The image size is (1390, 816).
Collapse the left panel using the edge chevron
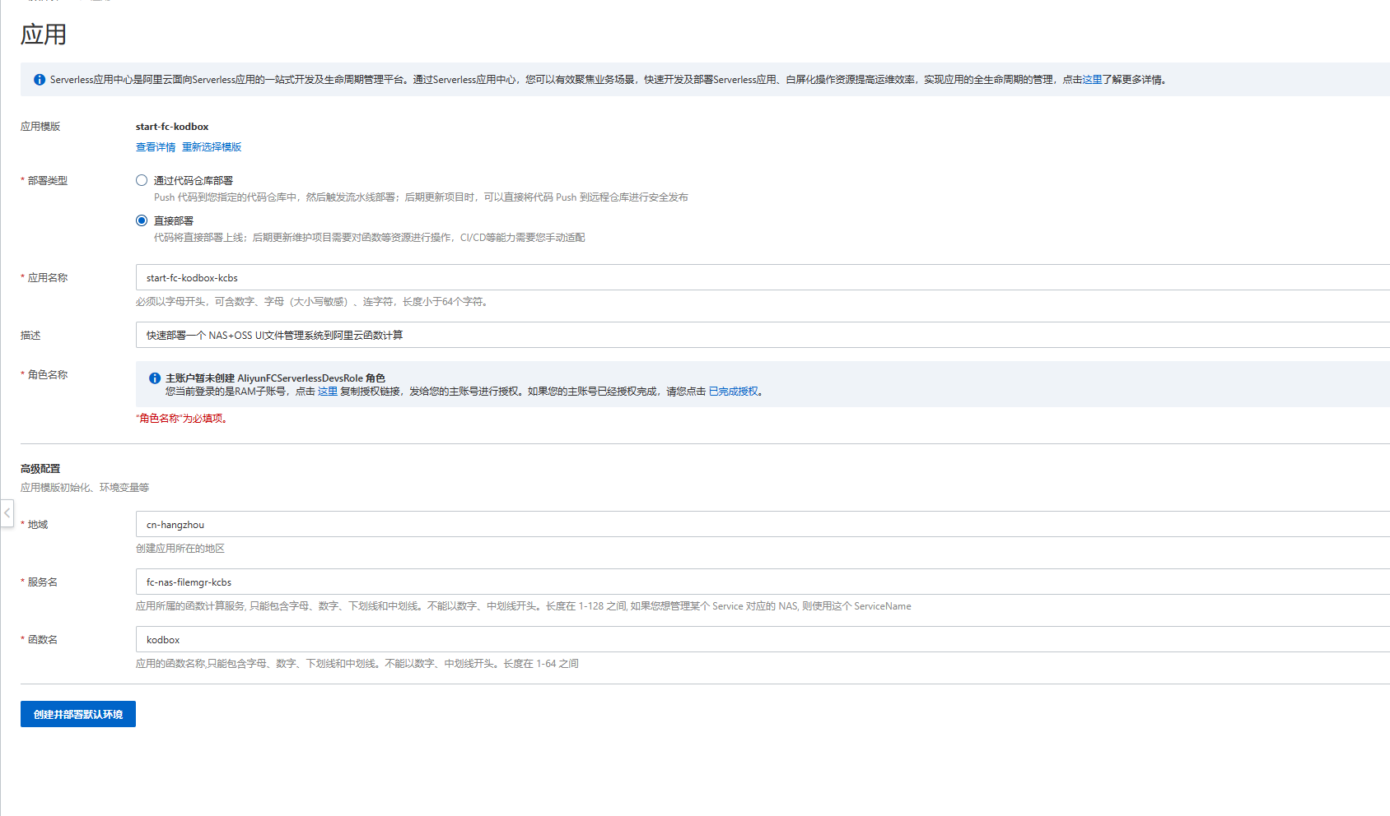click(7, 513)
